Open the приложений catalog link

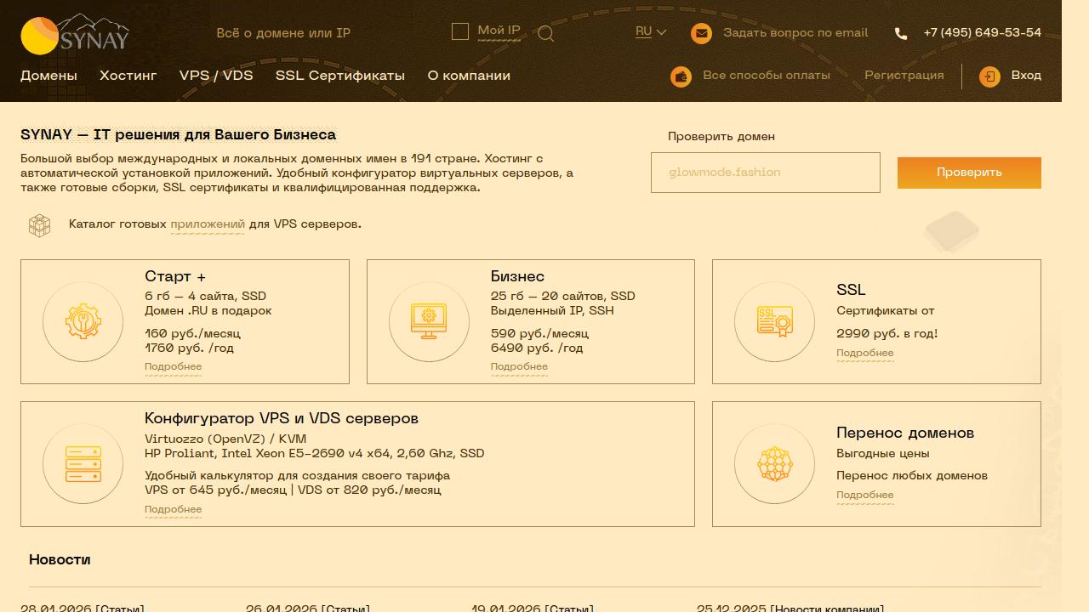tap(208, 224)
